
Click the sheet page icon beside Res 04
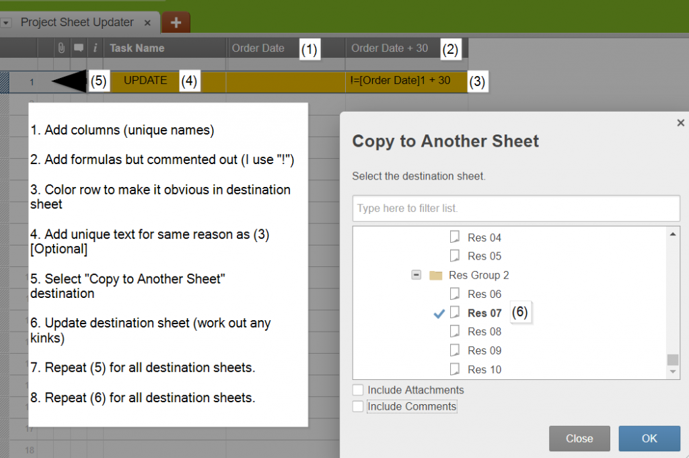(455, 237)
